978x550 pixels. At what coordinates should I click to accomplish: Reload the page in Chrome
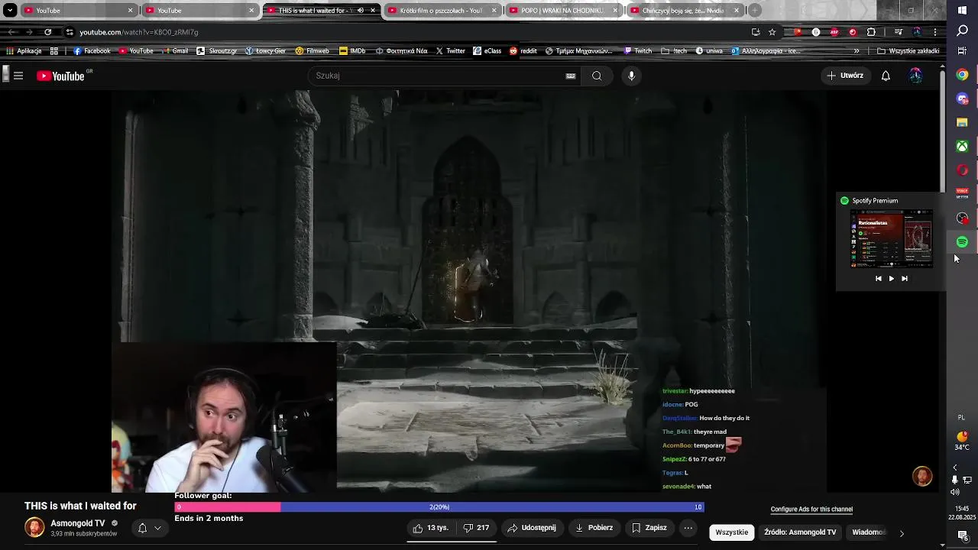(x=47, y=32)
